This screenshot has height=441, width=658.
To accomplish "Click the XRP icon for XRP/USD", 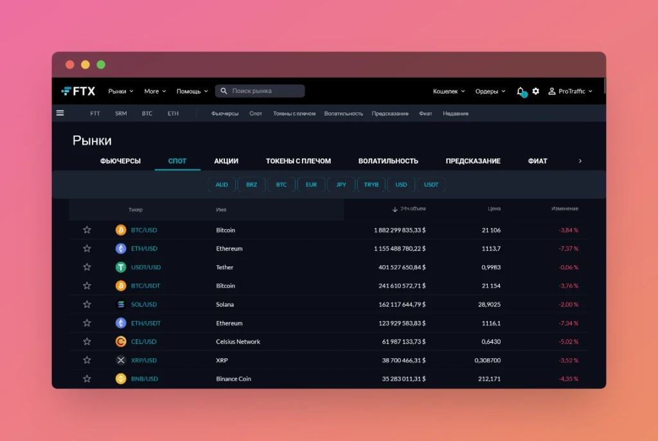I will click(x=121, y=360).
